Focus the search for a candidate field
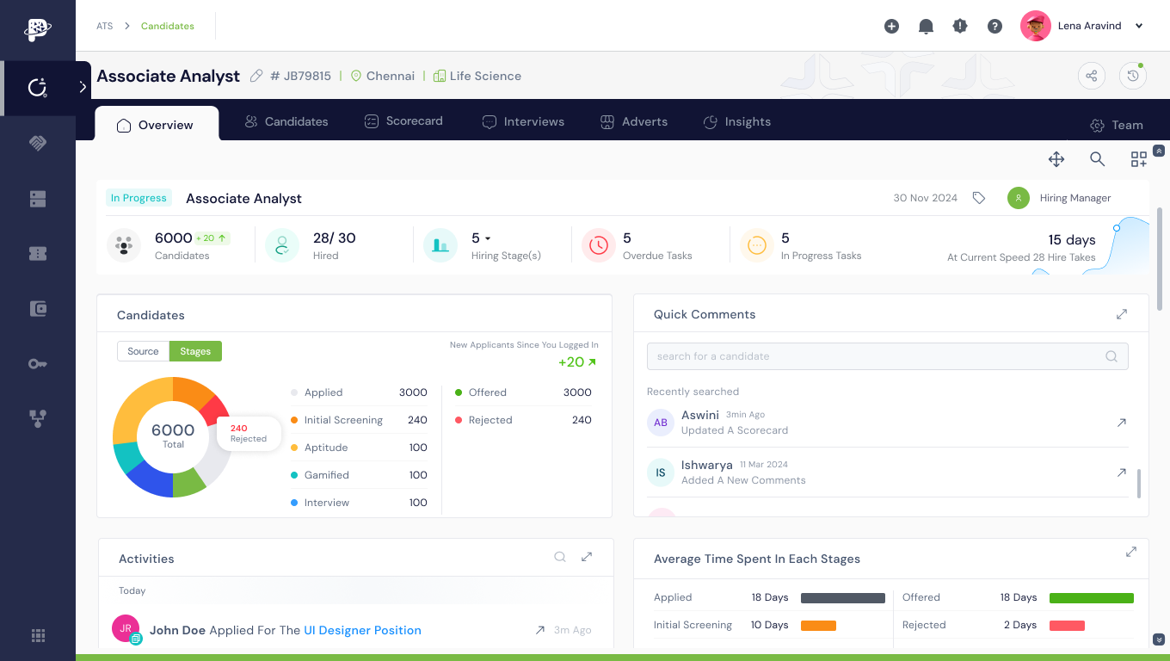The image size is (1170, 661). click(887, 356)
